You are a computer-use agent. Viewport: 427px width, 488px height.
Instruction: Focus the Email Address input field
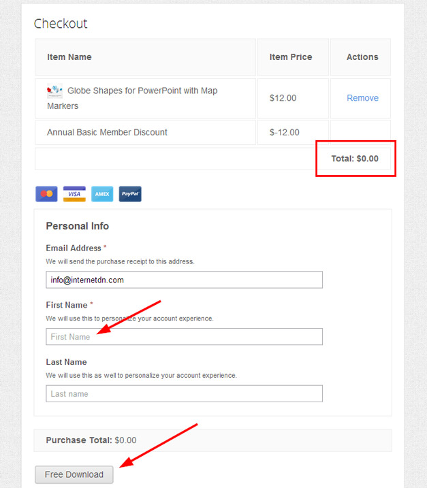[x=184, y=280]
